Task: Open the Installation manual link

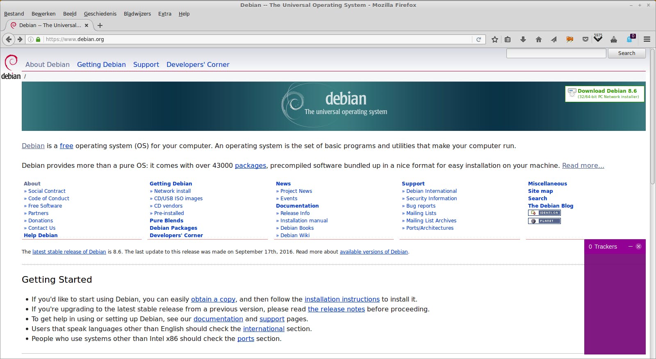Action: click(304, 221)
